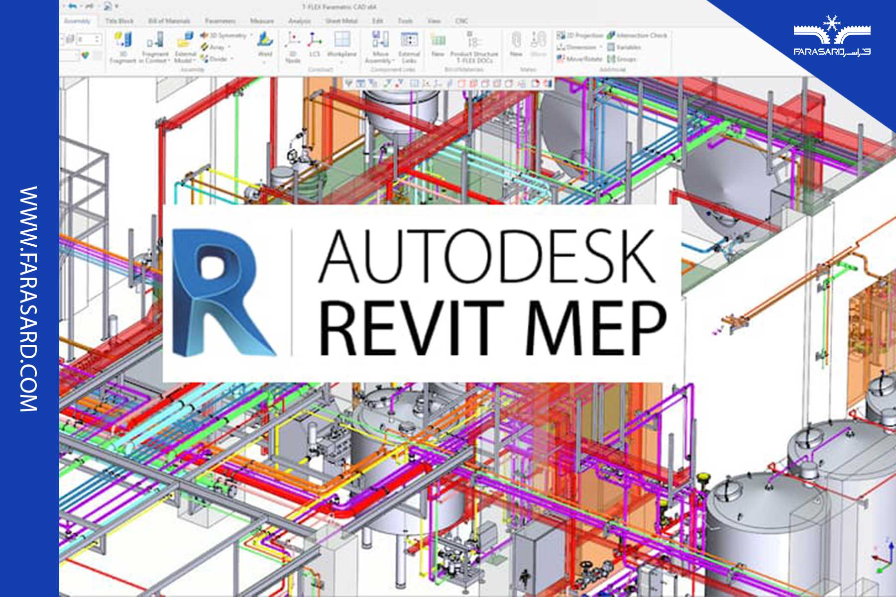
Task: Open the Variables editor
Action: (x=630, y=47)
